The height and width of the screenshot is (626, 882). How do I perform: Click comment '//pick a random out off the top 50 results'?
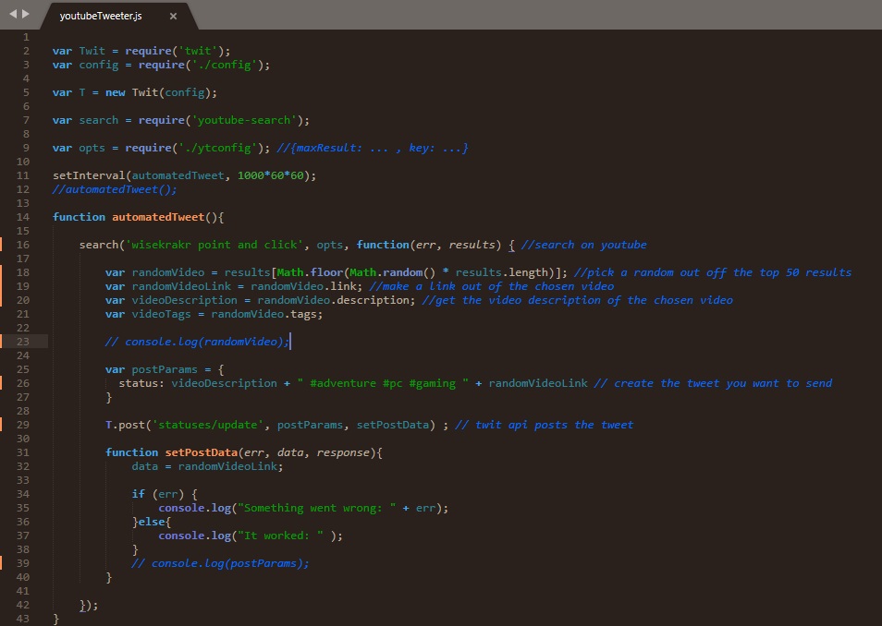tap(713, 272)
